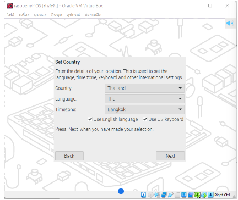This screenshot has width=238, height=200.
Task: Click the Next button
Action: pyautogui.click(x=170, y=156)
